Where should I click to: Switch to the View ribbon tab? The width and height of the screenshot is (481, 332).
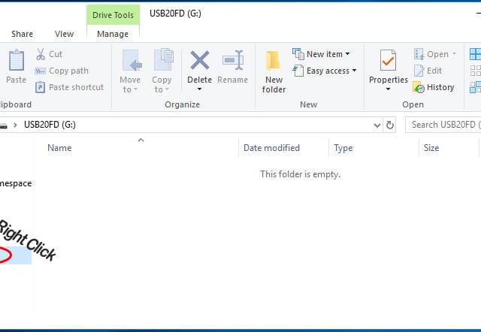click(x=64, y=34)
